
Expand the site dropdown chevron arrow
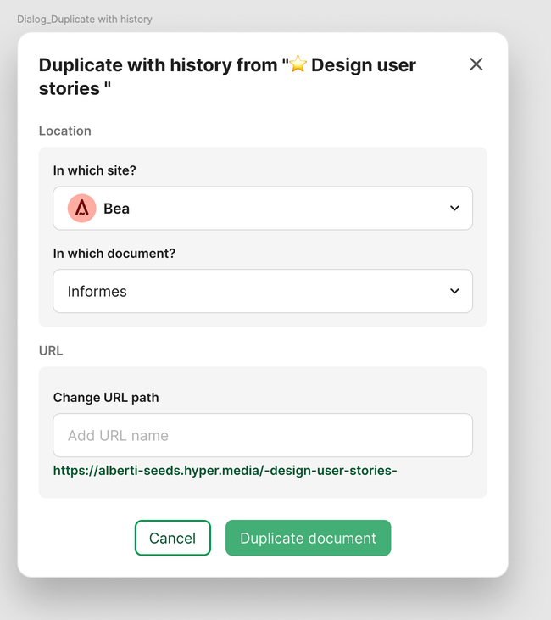[454, 209]
